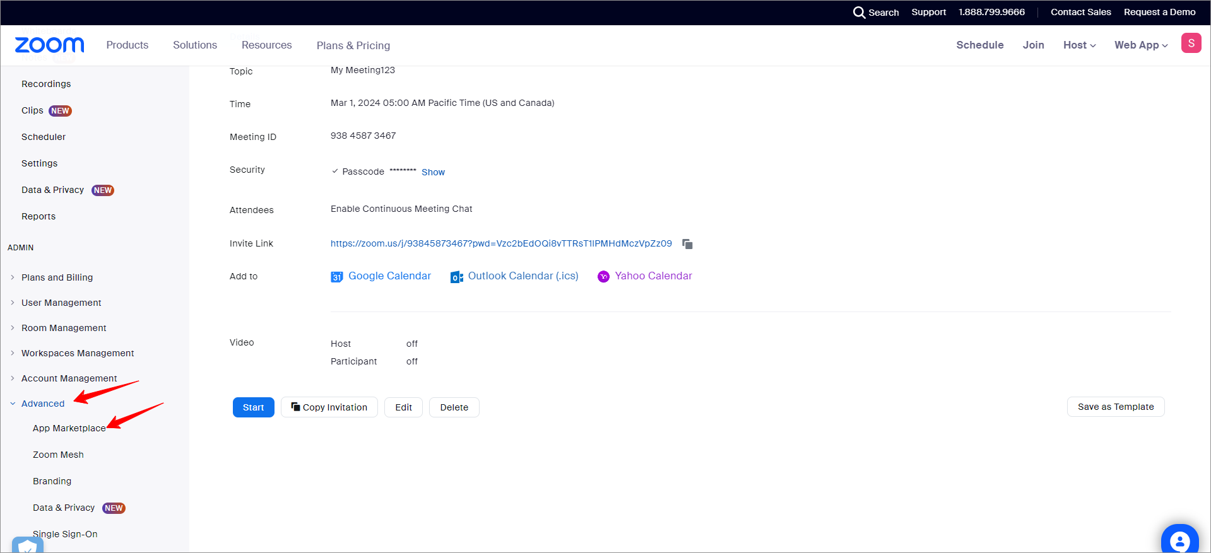Viewport: 1211px width, 553px height.
Task: Click Save as Template button
Action: (1116, 407)
